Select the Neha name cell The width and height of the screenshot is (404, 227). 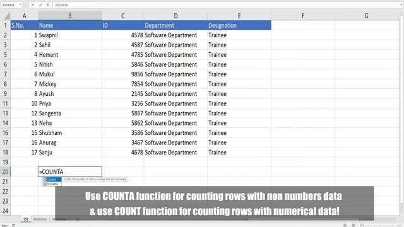tap(70, 123)
